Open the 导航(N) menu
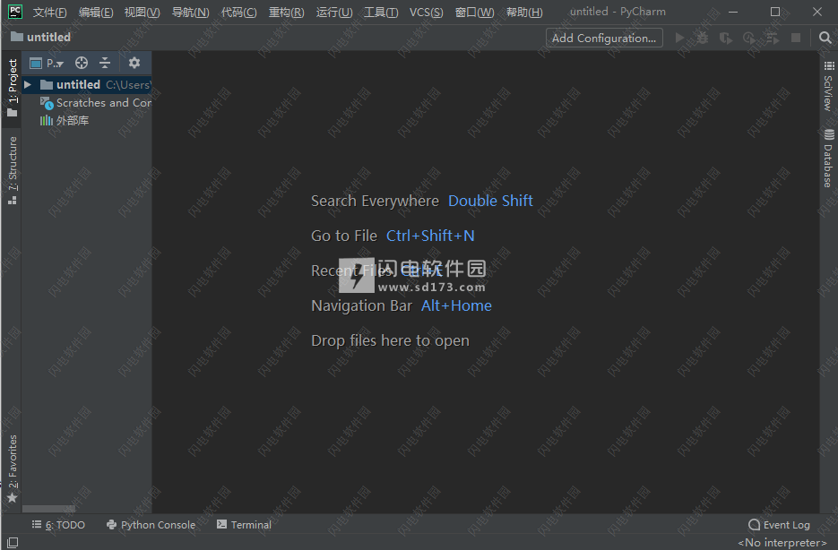This screenshot has height=550, width=838. tap(190, 12)
